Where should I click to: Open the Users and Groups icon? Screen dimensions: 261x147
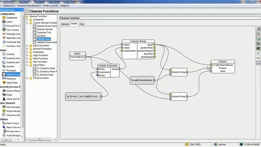[4, 99]
